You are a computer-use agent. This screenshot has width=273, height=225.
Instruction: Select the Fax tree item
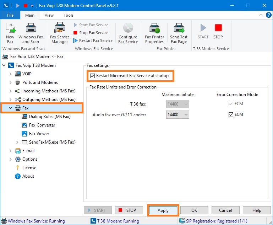pos(26,108)
